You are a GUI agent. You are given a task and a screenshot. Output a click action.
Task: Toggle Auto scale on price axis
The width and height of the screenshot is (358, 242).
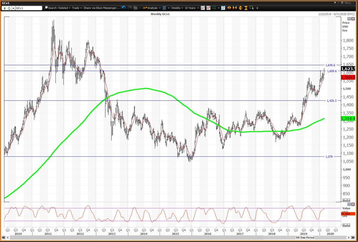346,200
